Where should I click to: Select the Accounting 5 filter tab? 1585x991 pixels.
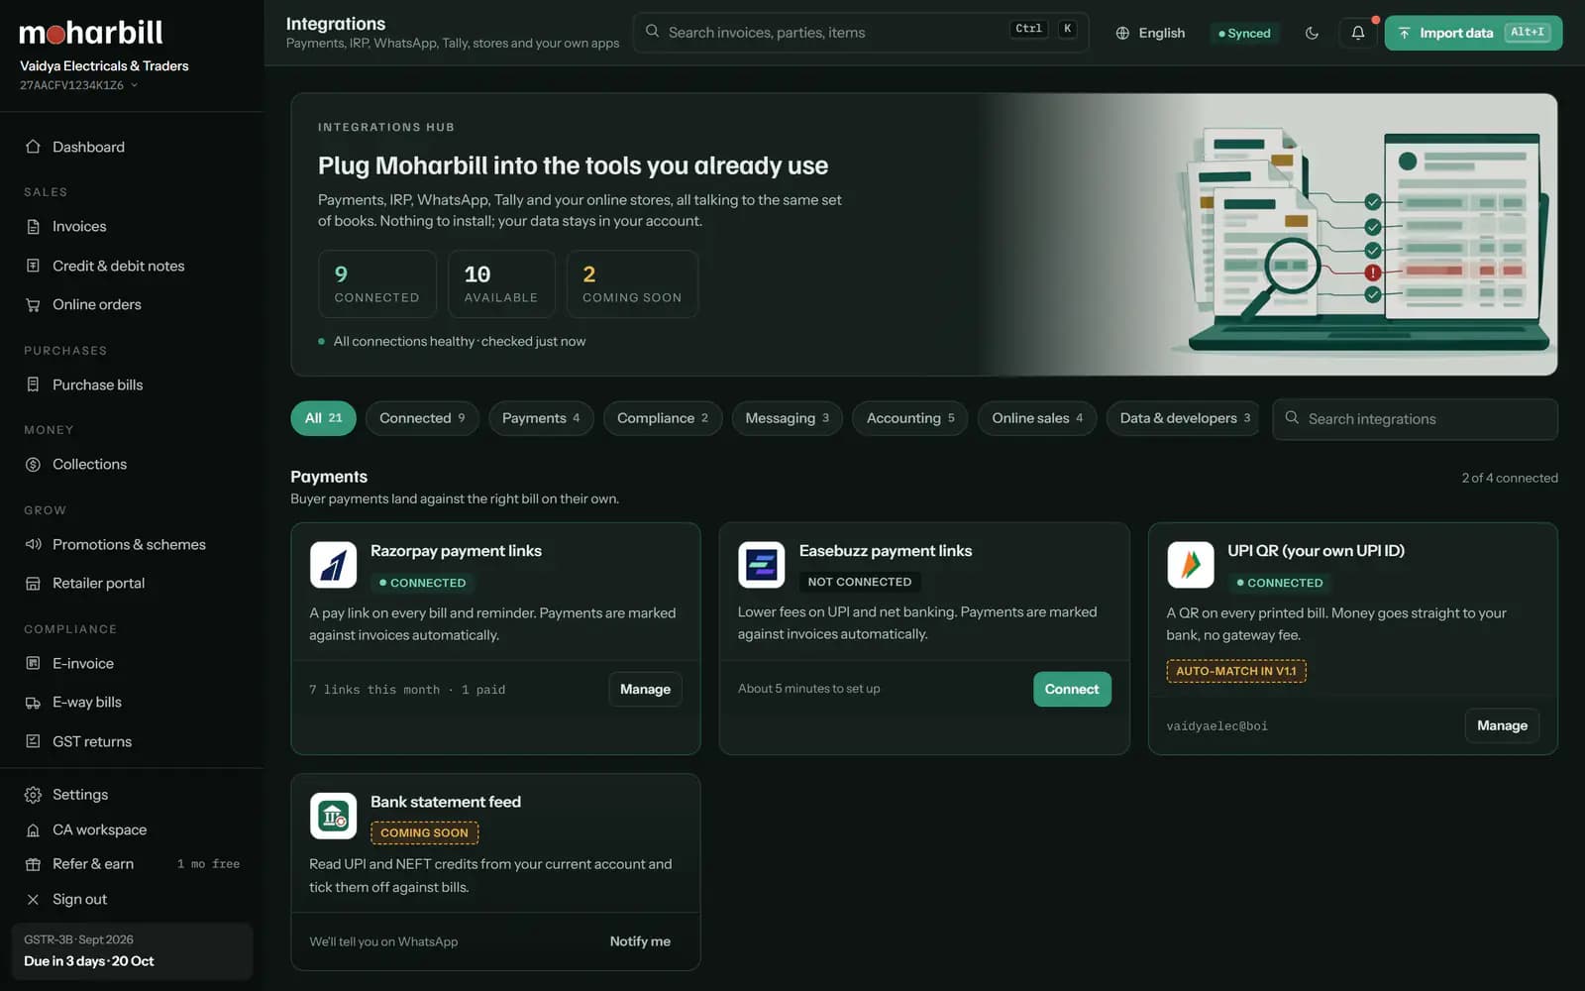pyautogui.click(x=910, y=418)
